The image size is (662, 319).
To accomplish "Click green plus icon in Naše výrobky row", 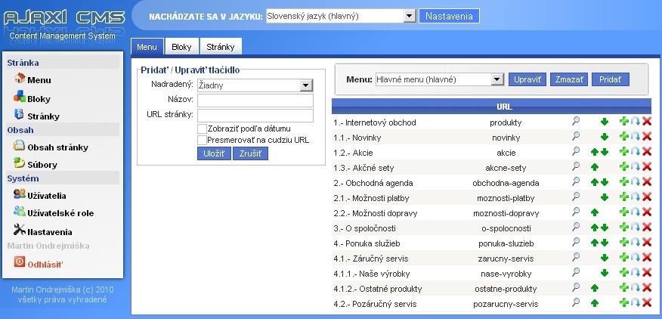I will pos(624,273).
